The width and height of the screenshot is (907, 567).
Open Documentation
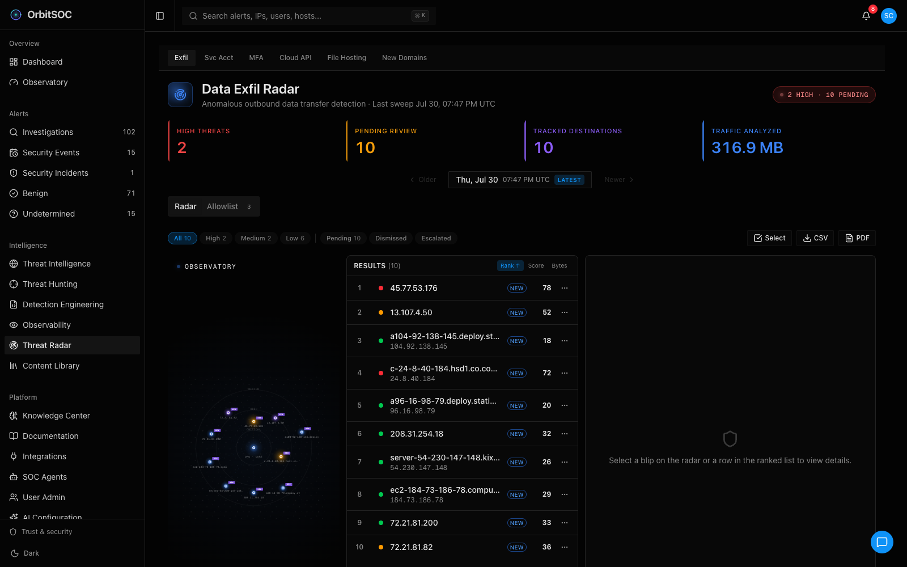point(72,436)
